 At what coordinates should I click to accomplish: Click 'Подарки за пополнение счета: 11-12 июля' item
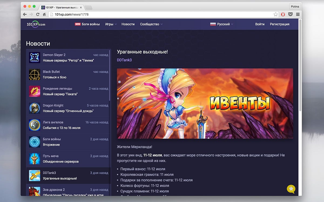(157, 180)
